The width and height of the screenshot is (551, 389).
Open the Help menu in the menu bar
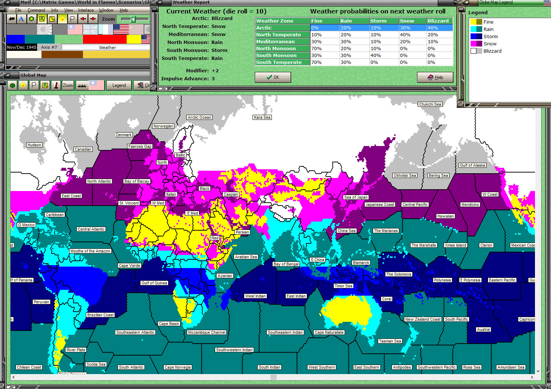click(124, 10)
